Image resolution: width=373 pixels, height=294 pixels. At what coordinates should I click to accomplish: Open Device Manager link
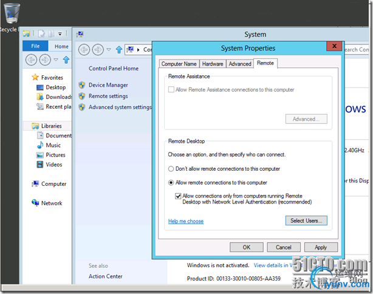pyautogui.click(x=108, y=85)
